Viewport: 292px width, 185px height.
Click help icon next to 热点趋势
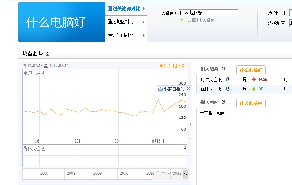(48, 54)
